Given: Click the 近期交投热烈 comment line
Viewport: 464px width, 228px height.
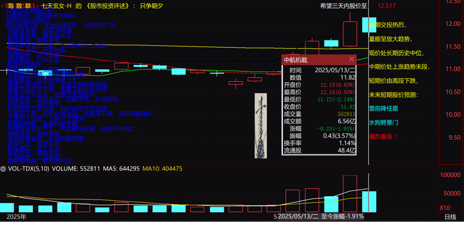Looking at the screenshot, I should pyautogui.click(x=388, y=25).
